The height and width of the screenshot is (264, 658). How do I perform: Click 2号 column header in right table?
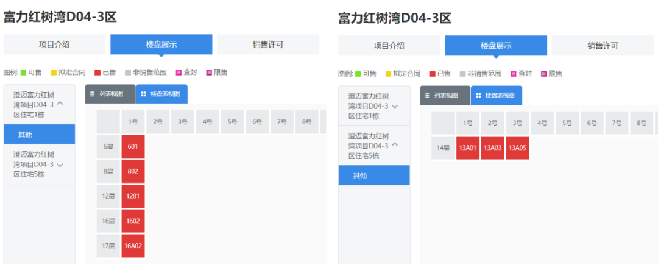click(x=493, y=123)
